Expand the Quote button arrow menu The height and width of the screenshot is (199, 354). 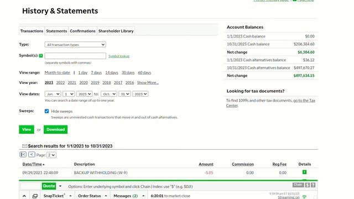tap(60, 186)
